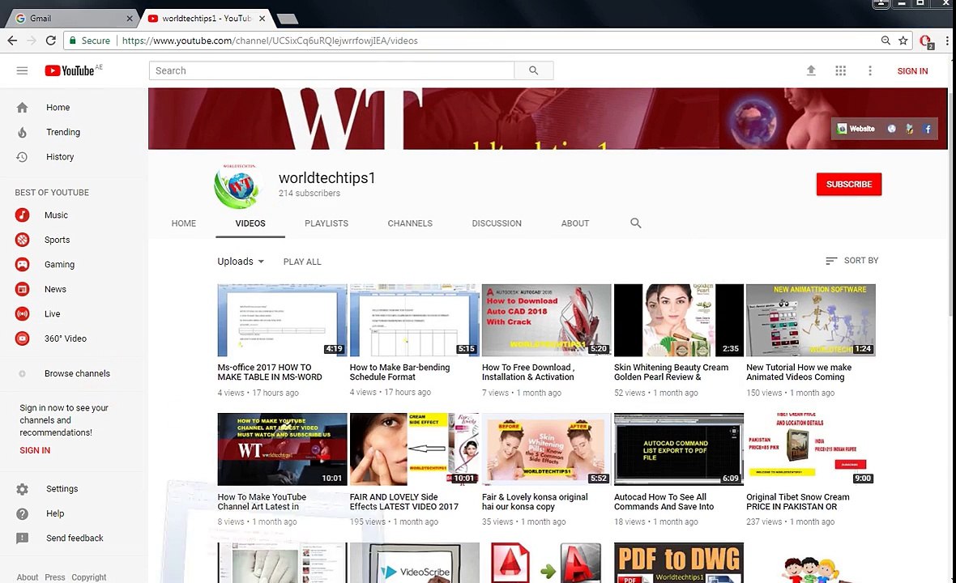The height and width of the screenshot is (583, 956).
Task: Click PLAY ALL button
Action: (302, 262)
